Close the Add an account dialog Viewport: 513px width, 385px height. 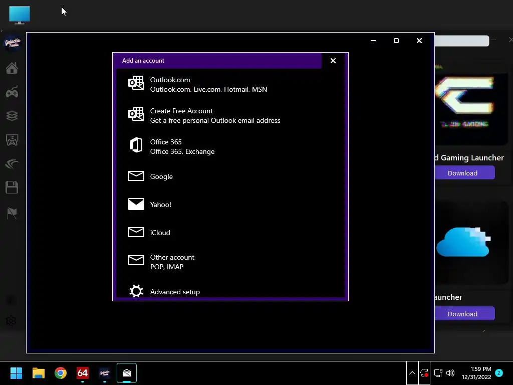tap(333, 61)
